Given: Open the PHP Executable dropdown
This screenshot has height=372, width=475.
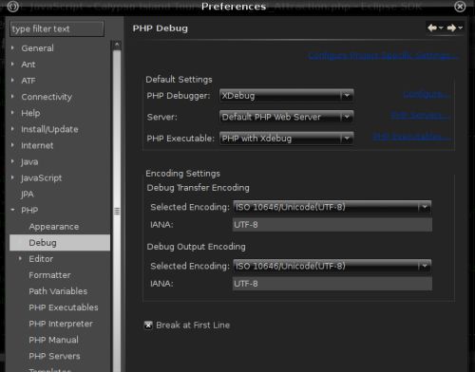Looking at the screenshot, I should (286, 139).
